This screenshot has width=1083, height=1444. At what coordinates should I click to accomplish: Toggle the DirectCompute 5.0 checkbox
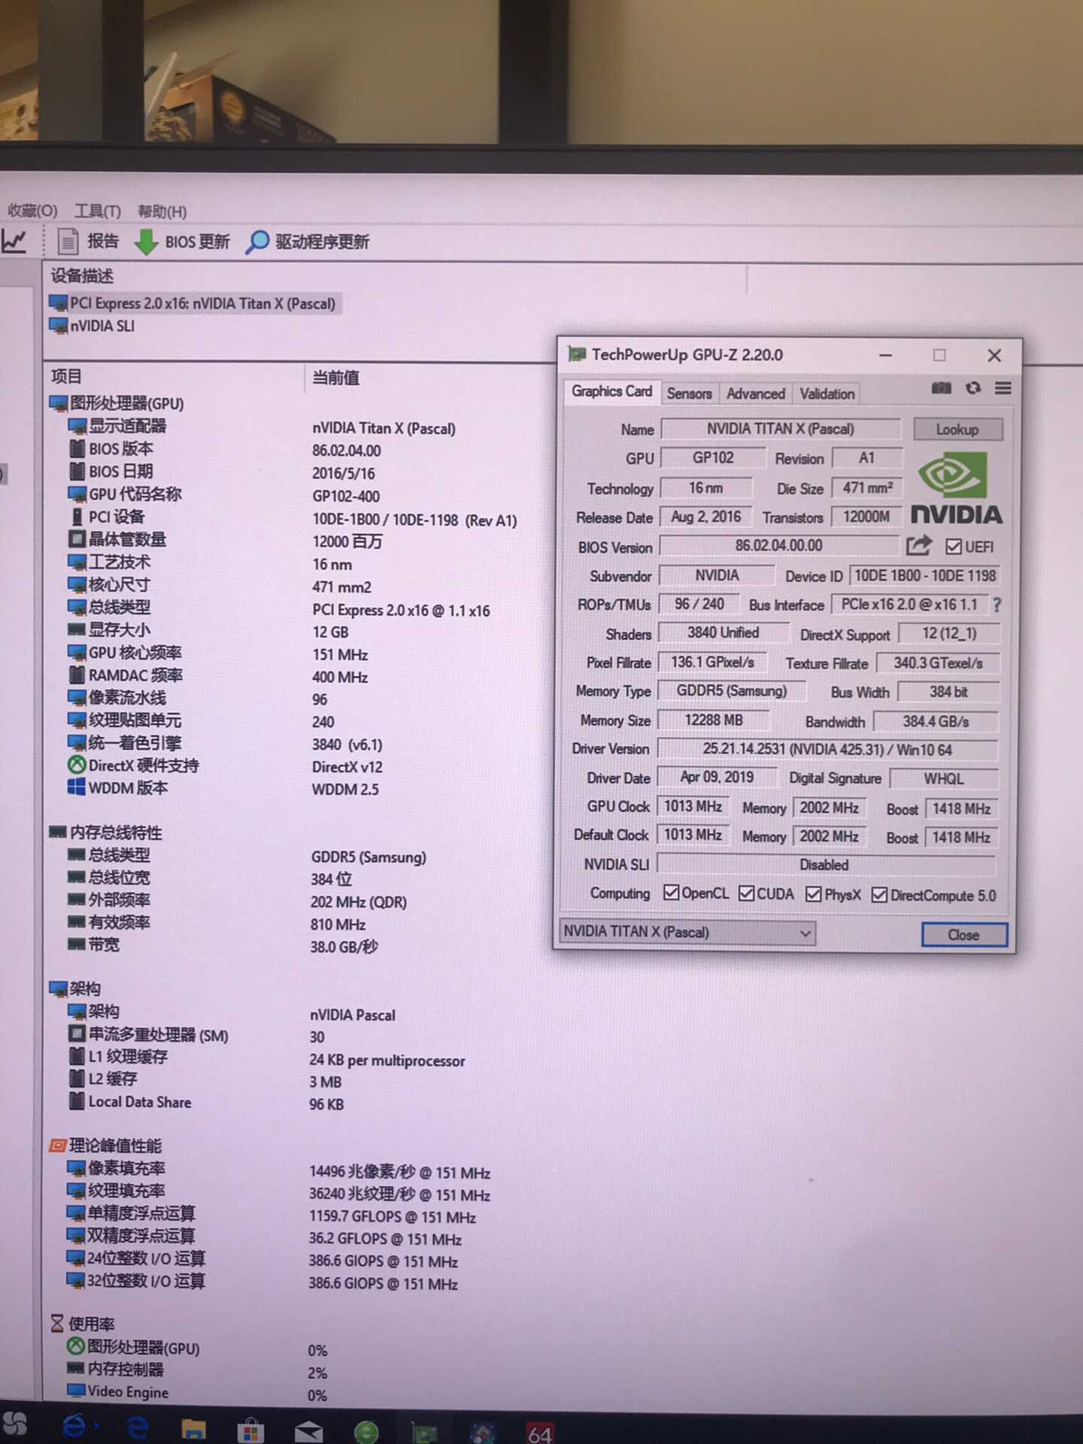879,895
